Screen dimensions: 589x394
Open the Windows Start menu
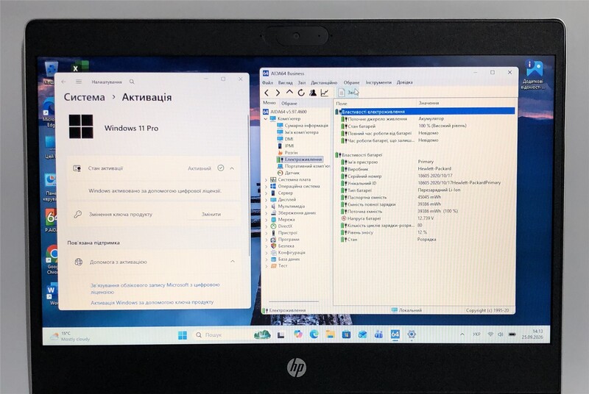point(182,334)
